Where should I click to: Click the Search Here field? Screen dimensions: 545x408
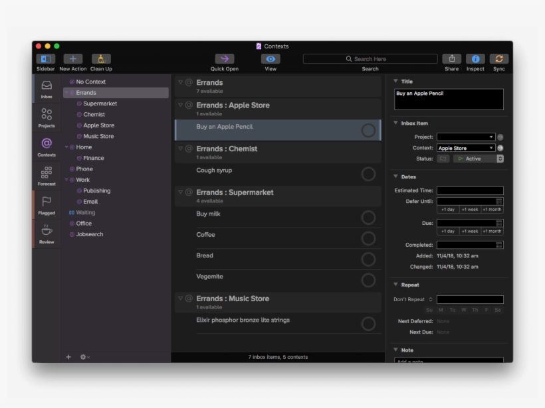point(370,59)
